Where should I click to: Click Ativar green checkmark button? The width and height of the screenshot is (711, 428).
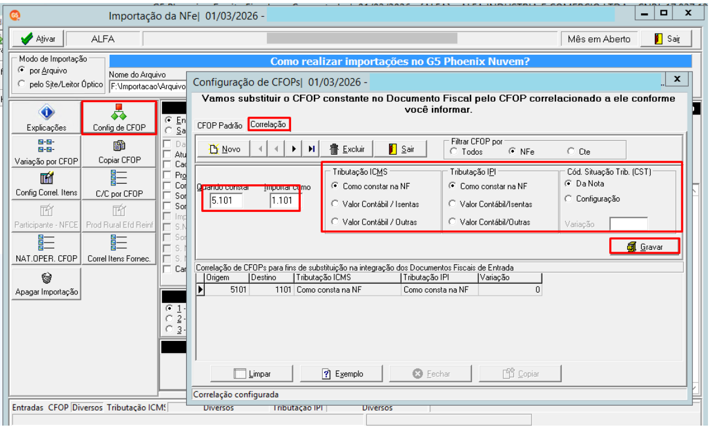coord(37,39)
